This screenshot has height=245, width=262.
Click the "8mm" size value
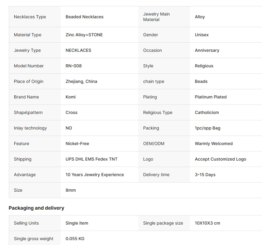click(x=71, y=190)
